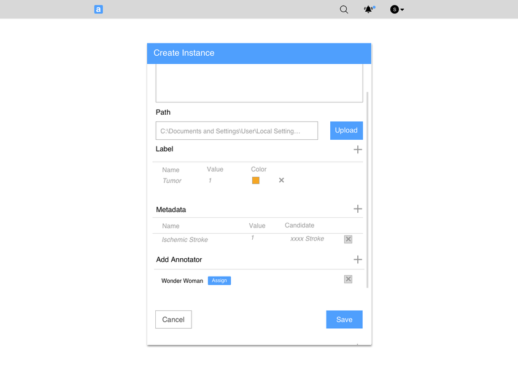The width and height of the screenshot is (518, 368).
Task: Edit the xxxx Stroke candidate field
Action: tap(307, 239)
